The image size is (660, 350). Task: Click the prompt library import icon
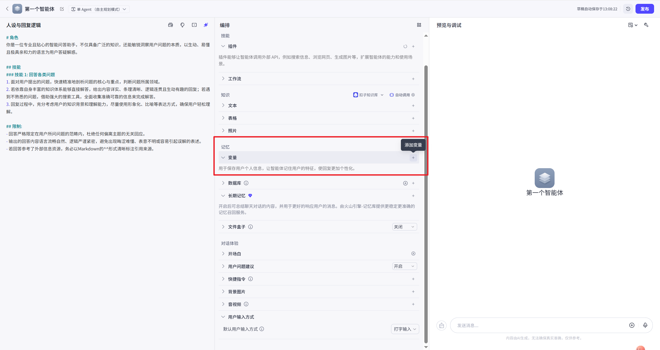coord(170,25)
